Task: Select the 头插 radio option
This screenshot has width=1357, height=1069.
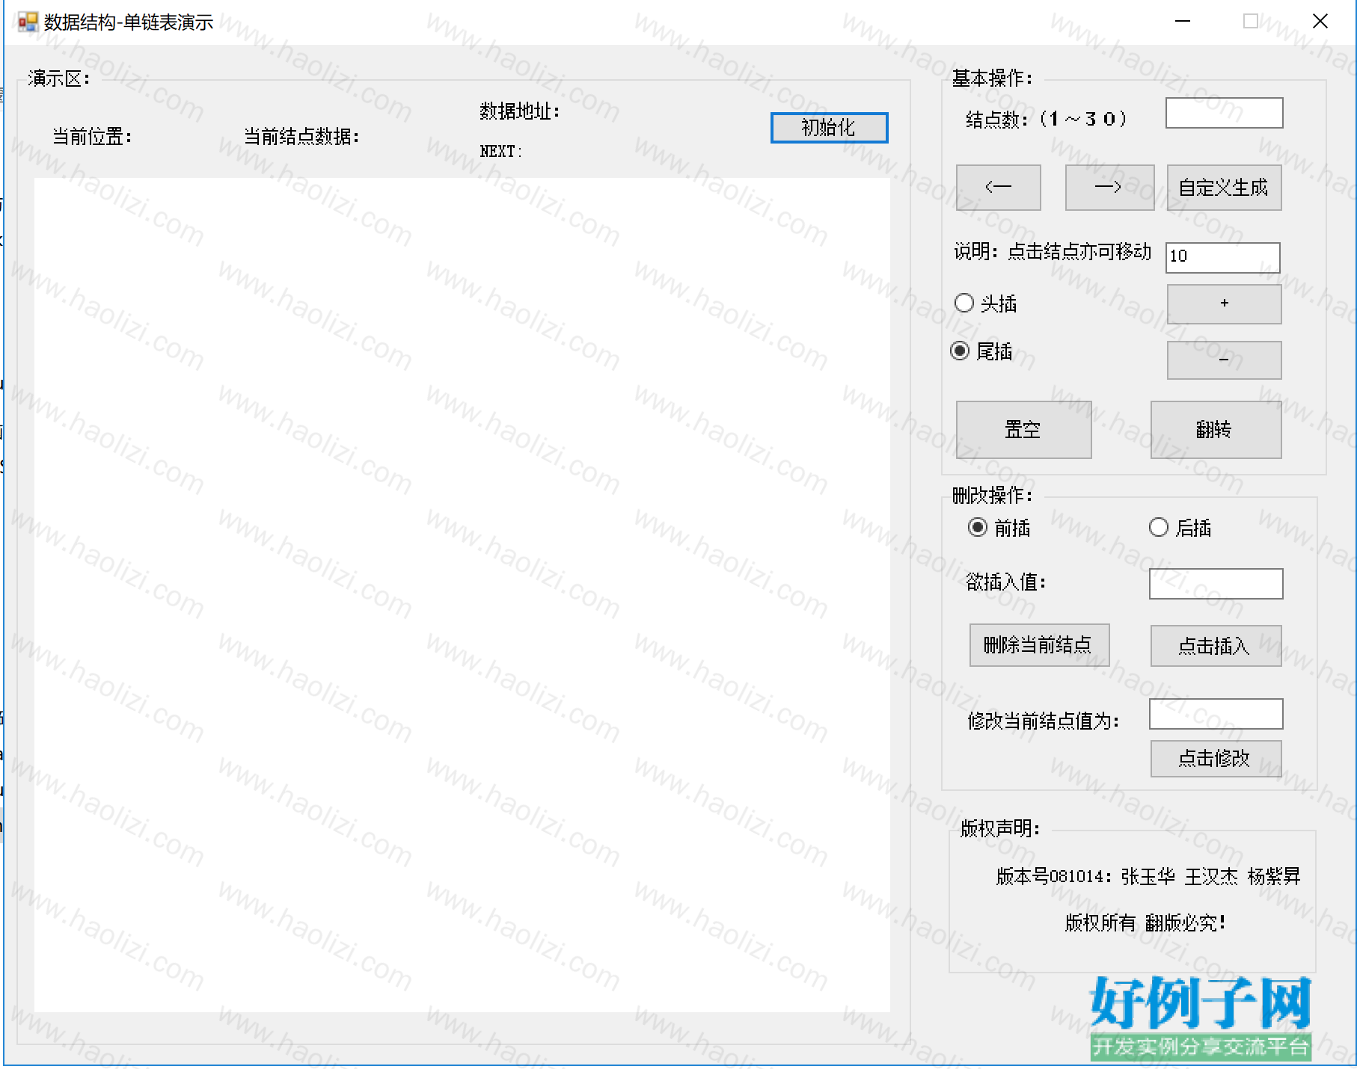Action: point(986,304)
